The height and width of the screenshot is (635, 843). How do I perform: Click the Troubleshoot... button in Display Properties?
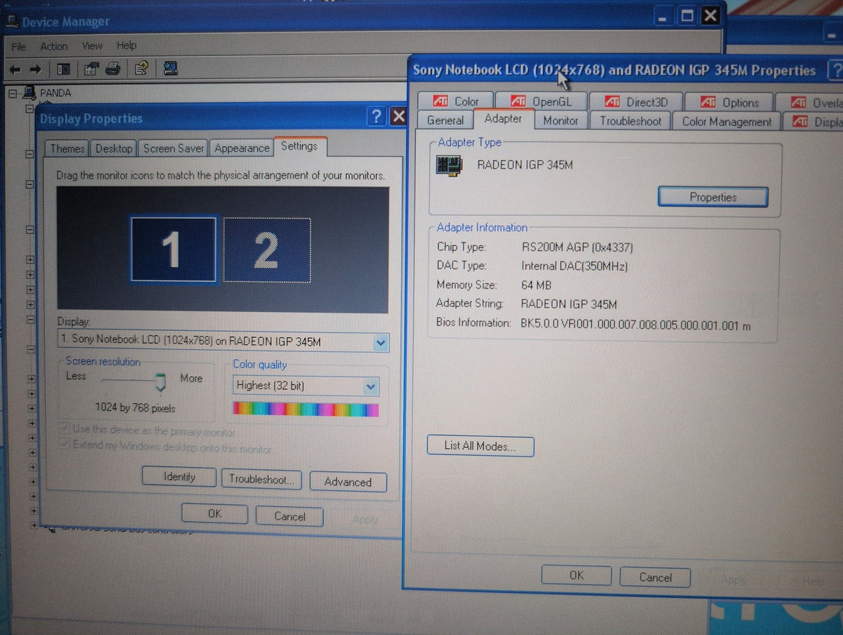(261, 480)
